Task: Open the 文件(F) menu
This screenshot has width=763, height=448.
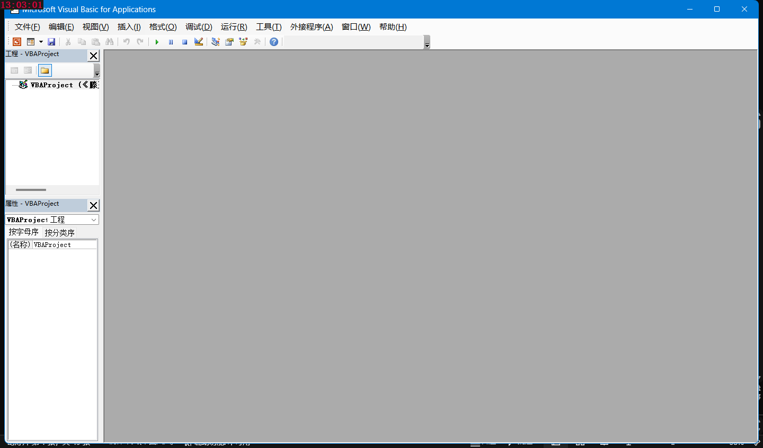Action: (28, 27)
